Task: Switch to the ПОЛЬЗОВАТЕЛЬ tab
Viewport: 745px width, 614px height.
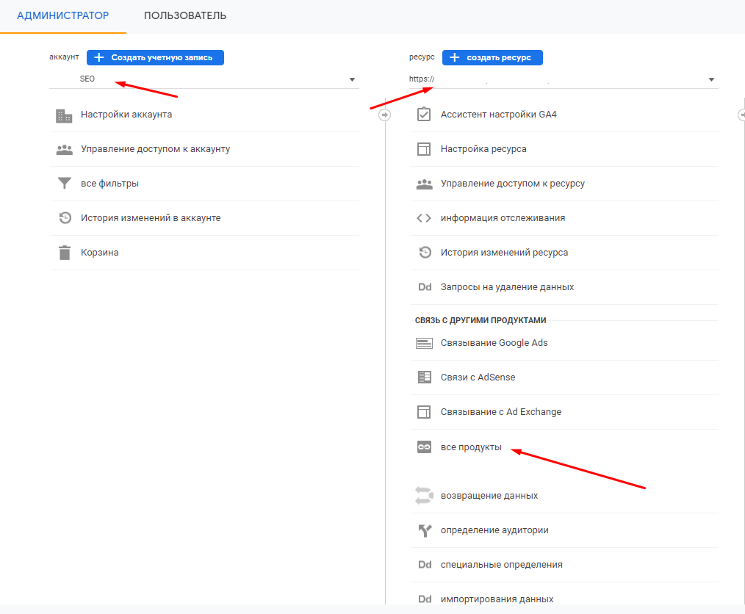Action: [x=185, y=15]
